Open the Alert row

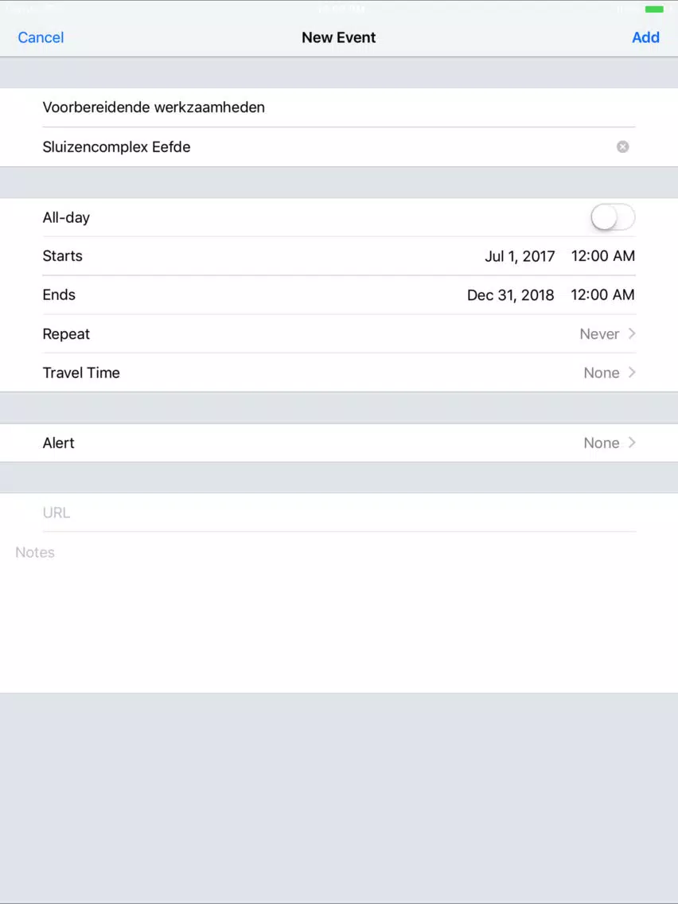click(x=339, y=442)
